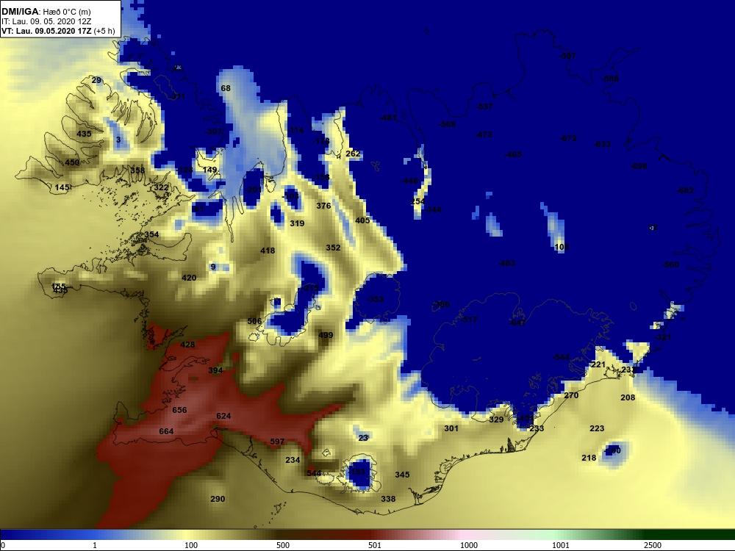The width and height of the screenshot is (735, 551).
Task: Click the 'VT: Lau. 09.05.2020 17Z' valid time line
Action: coord(46,31)
